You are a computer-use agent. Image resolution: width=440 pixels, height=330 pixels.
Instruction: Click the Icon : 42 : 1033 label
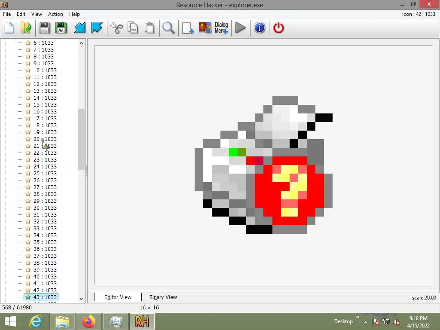click(419, 14)
